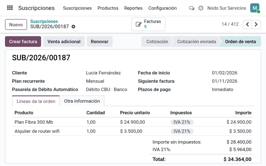This screenshot has width=266, height=166.
Task: Switch to Otra información tab
Action: click(82, 101)
